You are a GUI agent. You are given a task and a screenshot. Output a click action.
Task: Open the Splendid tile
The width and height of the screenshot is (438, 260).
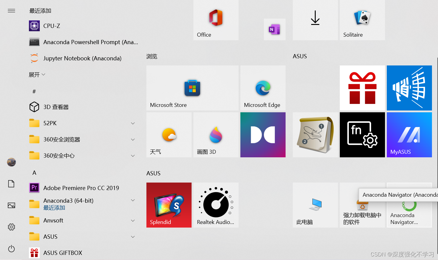(169, 205)
